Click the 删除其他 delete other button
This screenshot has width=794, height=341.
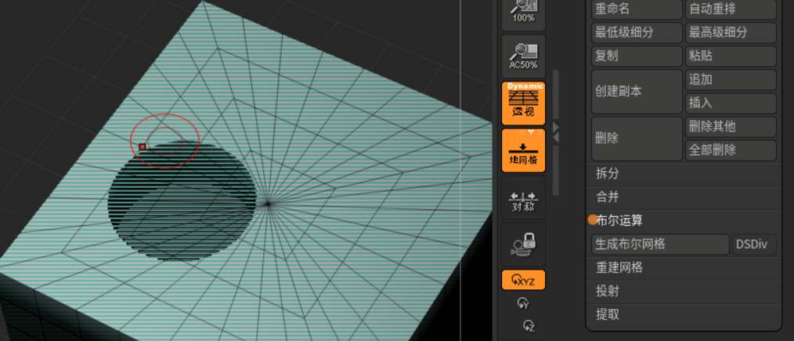click(x=731, y=127)
